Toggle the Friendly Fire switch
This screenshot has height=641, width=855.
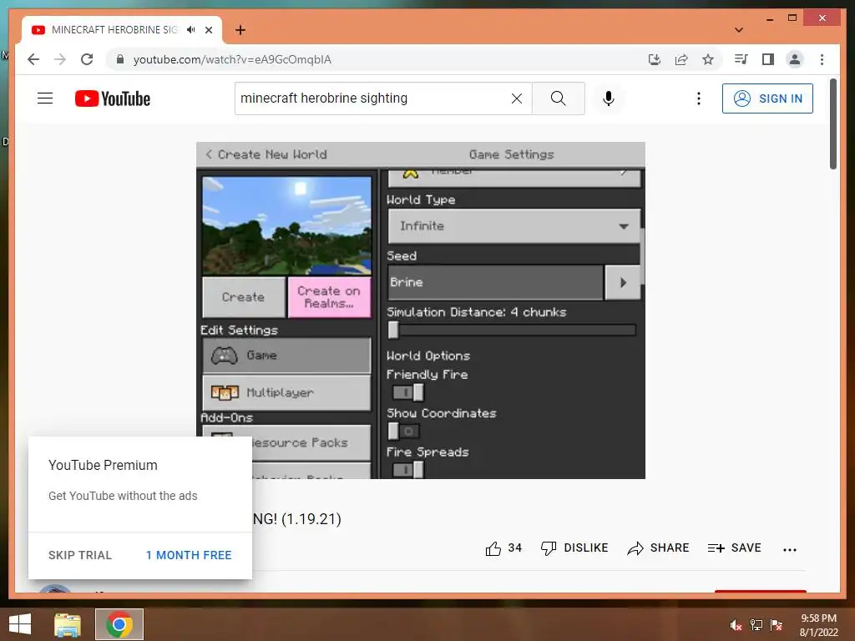[408, 392]
